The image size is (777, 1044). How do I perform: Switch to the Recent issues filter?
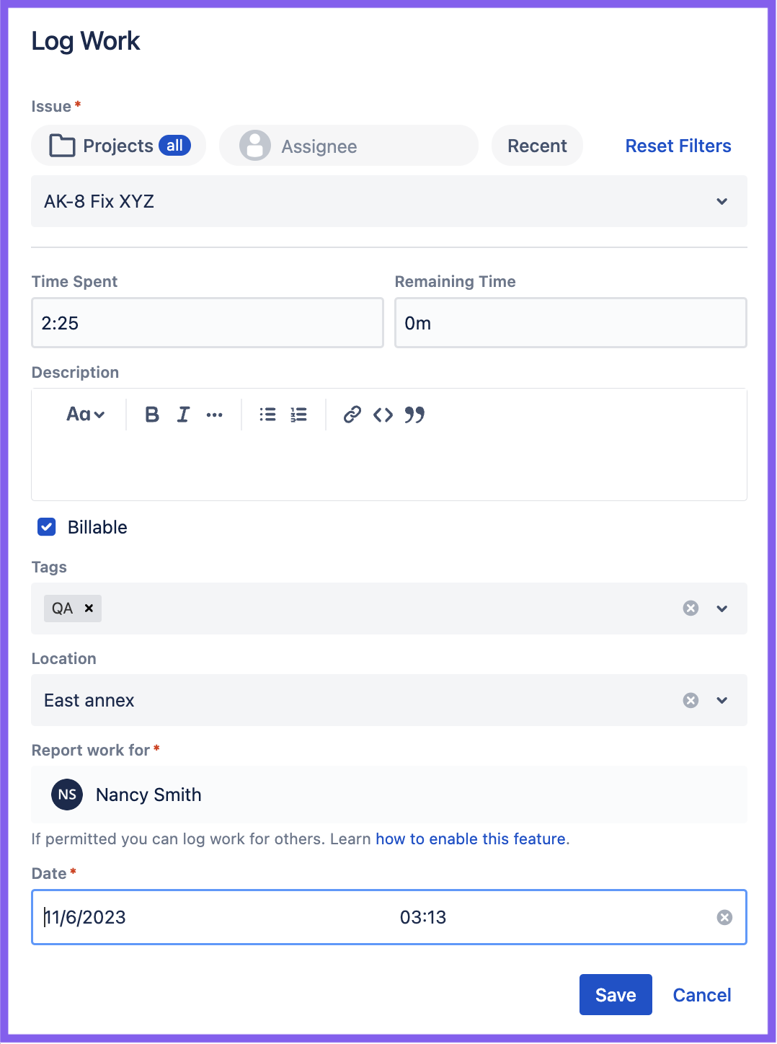point(537,146)
